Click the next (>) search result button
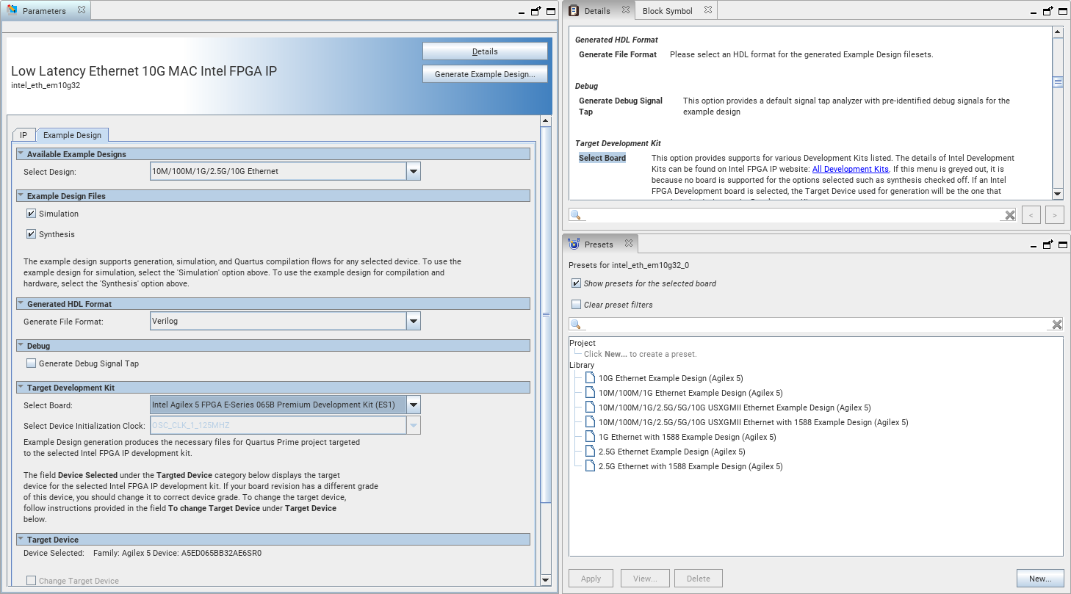This screenshot has width=1071, height=594. [1054, 215]
